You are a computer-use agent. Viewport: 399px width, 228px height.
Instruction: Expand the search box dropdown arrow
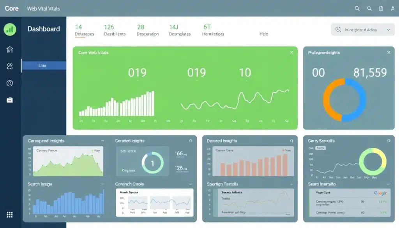[x=389, y=29]
